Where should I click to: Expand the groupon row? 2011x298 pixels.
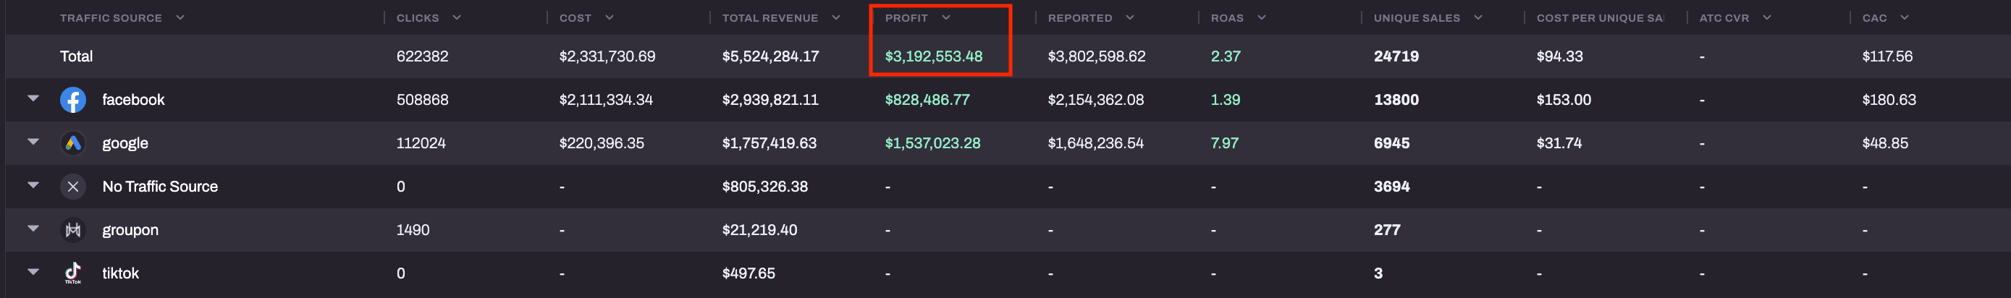coord(33,229)
